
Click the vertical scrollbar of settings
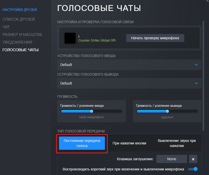tap(203, 76)
